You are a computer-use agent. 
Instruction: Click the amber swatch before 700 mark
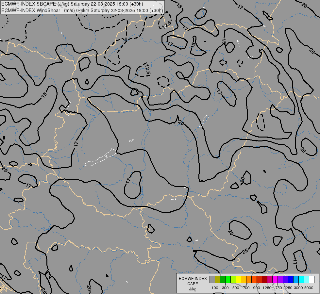pyautogui.click(x=244, y=280)
